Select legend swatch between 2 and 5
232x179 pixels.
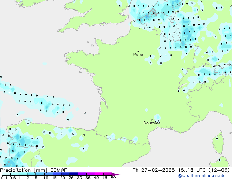[31, 174]
